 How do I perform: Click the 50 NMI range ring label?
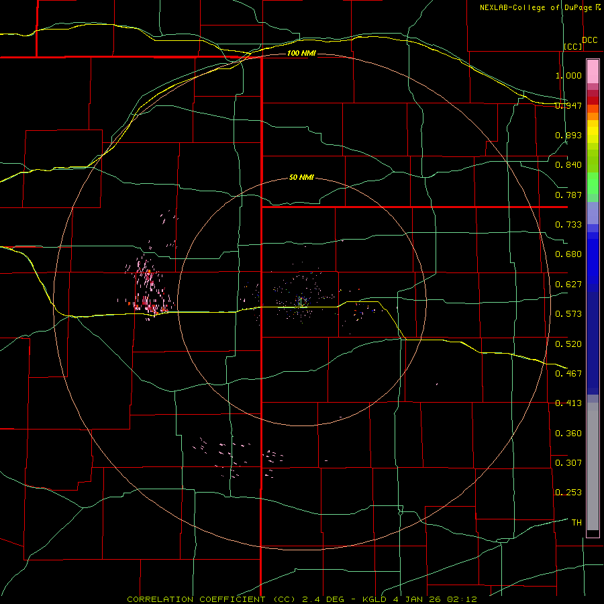pos(301,177)
